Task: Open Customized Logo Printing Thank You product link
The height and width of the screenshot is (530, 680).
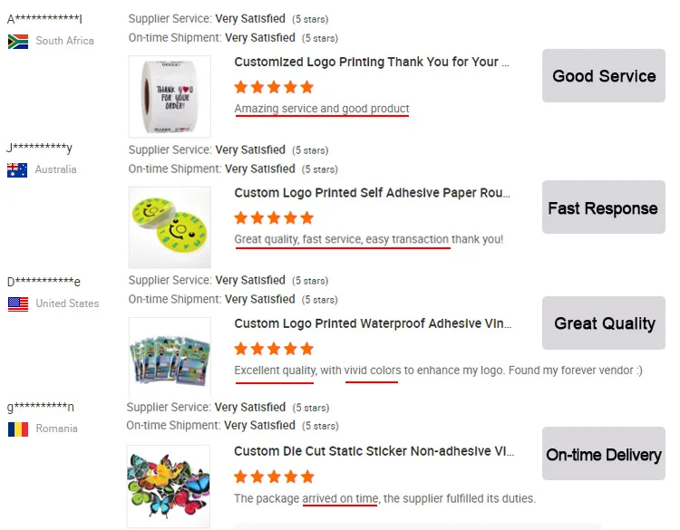Action: pos(371,63)
